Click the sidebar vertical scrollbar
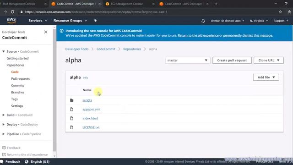Screen dimensions: 293x165 [54, 90]
